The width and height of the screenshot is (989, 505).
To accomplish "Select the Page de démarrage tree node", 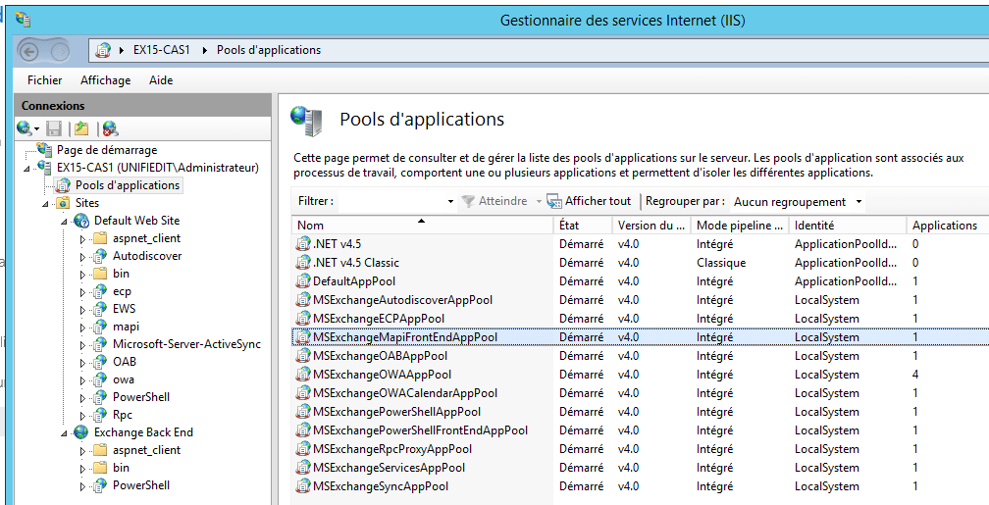I will (106, 150).
